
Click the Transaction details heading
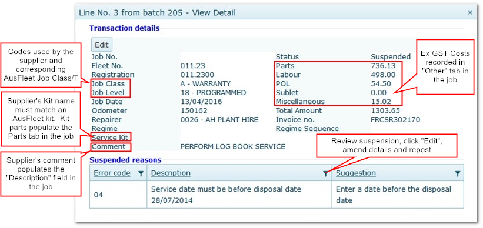(125, 28)
